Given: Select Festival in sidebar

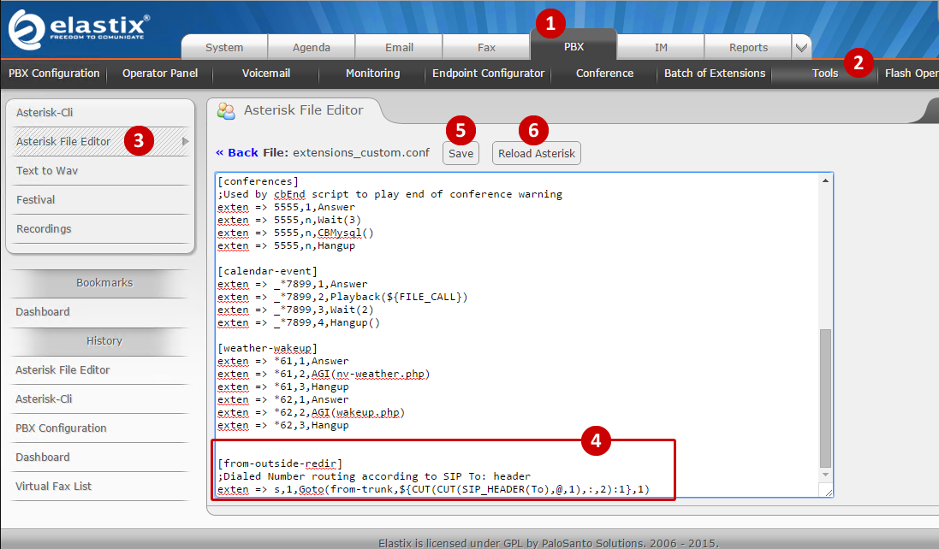Looking at the screenshot, I should click(x=100, y=200).
